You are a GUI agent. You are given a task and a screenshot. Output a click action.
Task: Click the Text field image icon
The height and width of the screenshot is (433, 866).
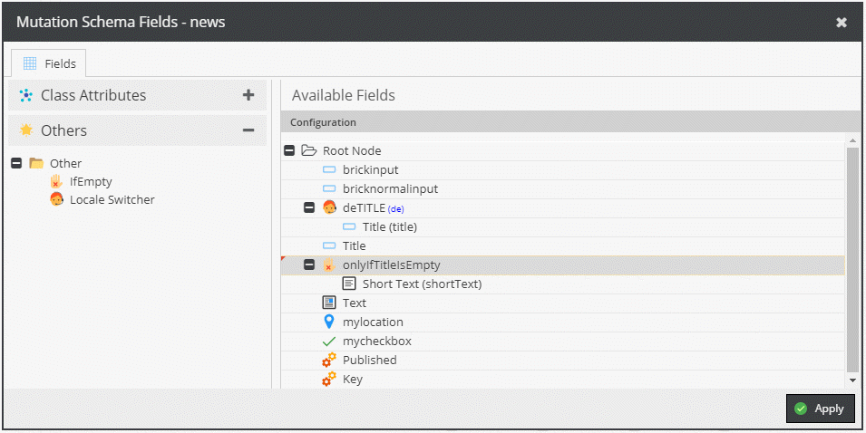coord(329,303)
